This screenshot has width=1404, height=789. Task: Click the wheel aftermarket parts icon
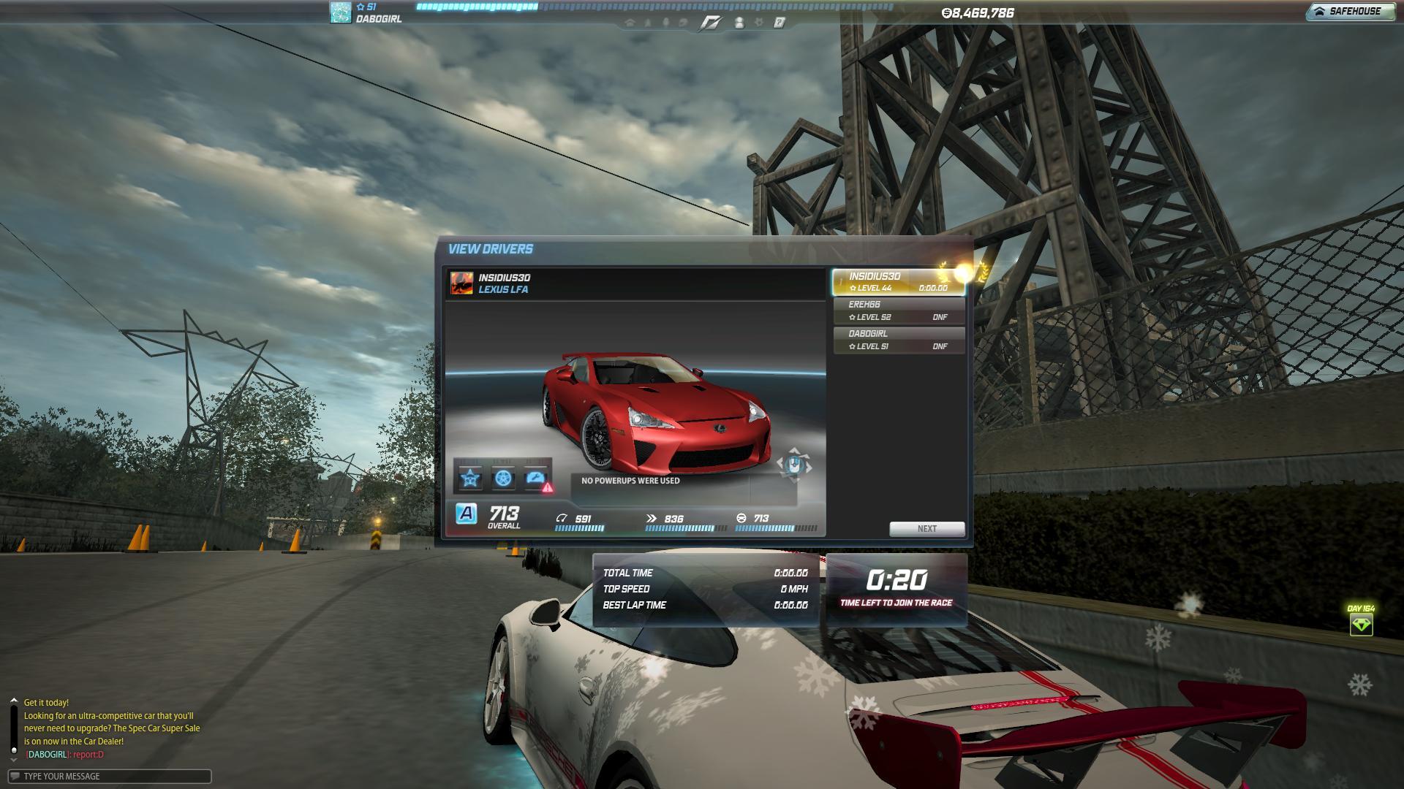click(x=502, y=478)
